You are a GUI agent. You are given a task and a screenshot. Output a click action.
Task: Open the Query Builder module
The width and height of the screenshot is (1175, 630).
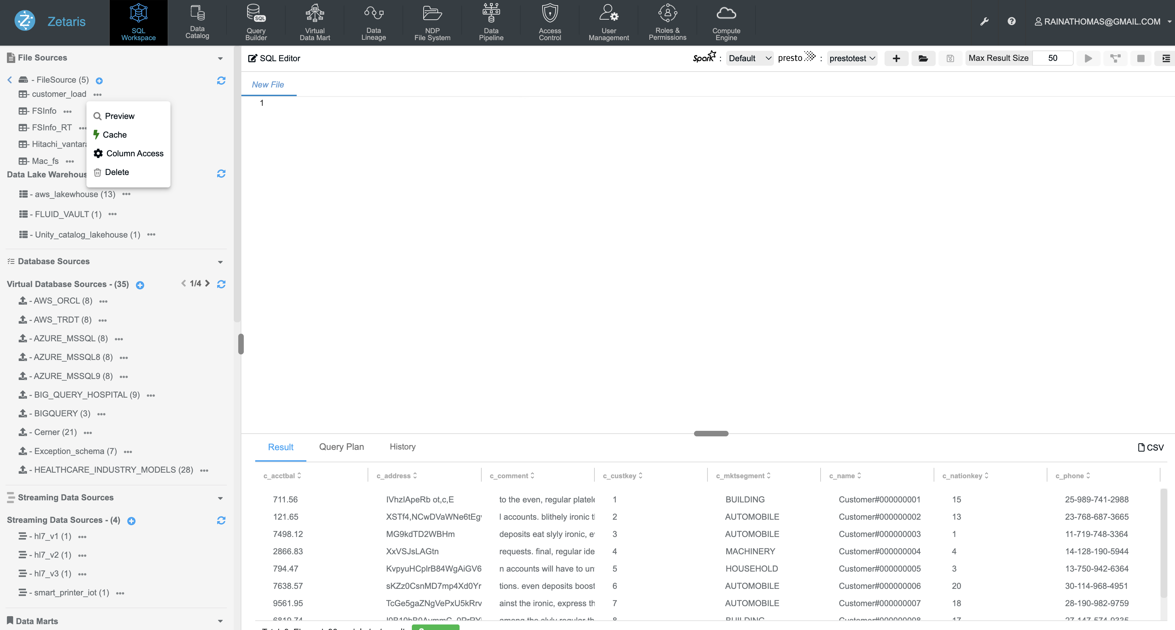point(256,22)
